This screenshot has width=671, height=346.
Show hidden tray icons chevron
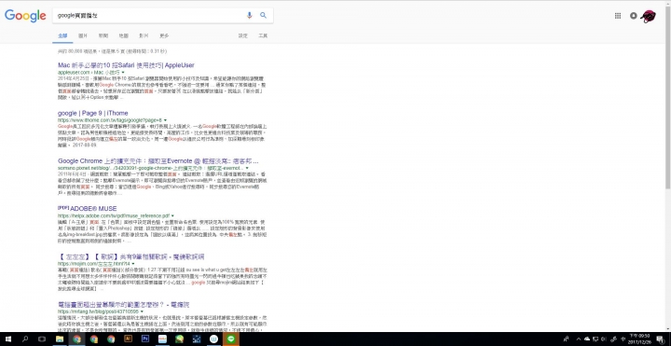(579, 339)
